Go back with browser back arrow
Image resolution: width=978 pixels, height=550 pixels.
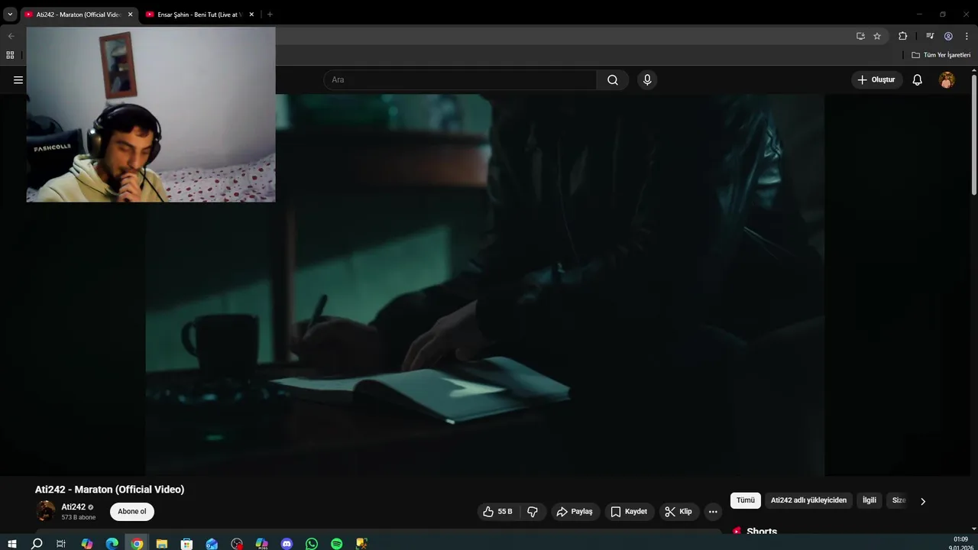[x=11, y=36]
